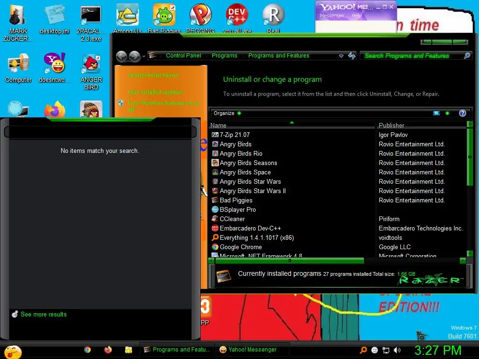Open Windows Explorer folder on the taskbar
The height and width of the screenshot is (359, 479).
[128, 350]
